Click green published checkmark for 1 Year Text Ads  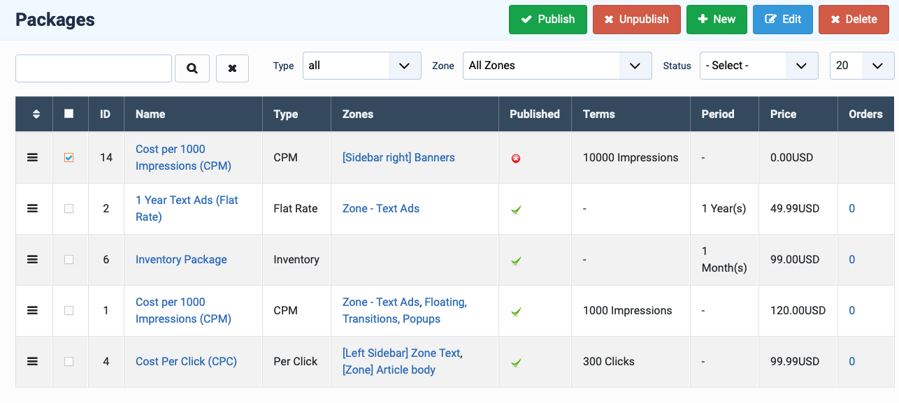516,210
